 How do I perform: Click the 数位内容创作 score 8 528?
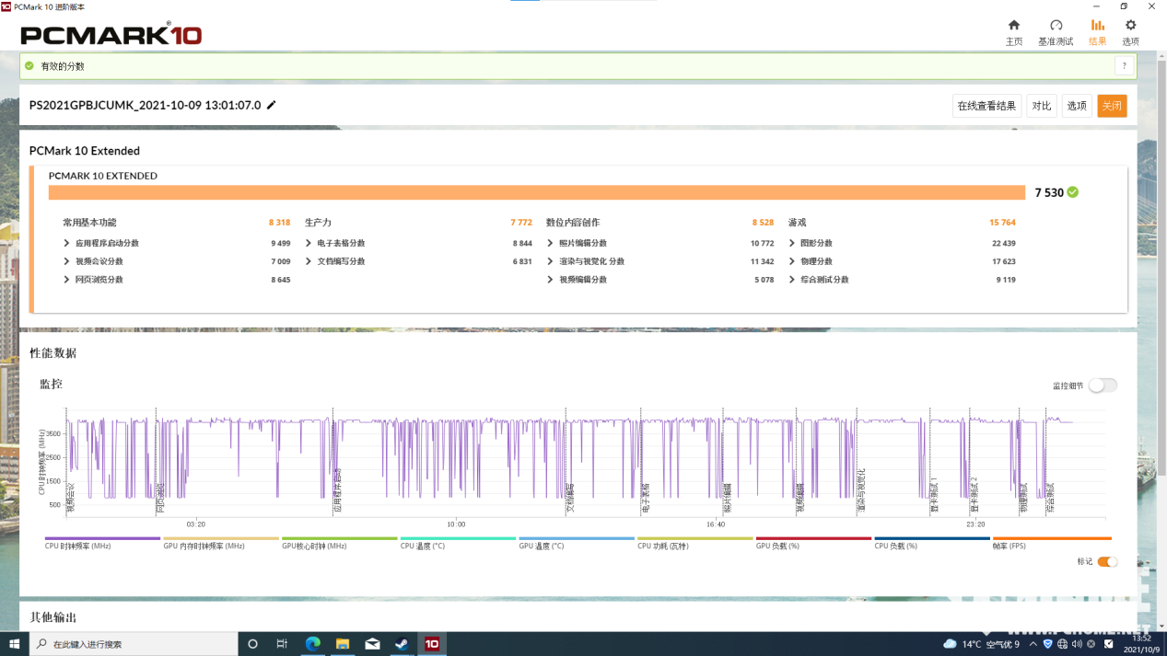click(x=763, y=223)
